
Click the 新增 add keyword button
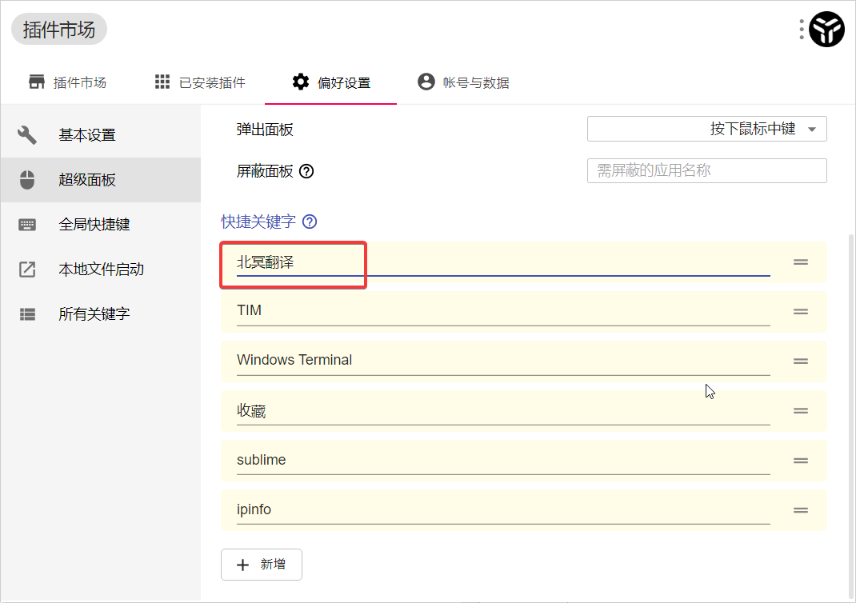(262, 565)
